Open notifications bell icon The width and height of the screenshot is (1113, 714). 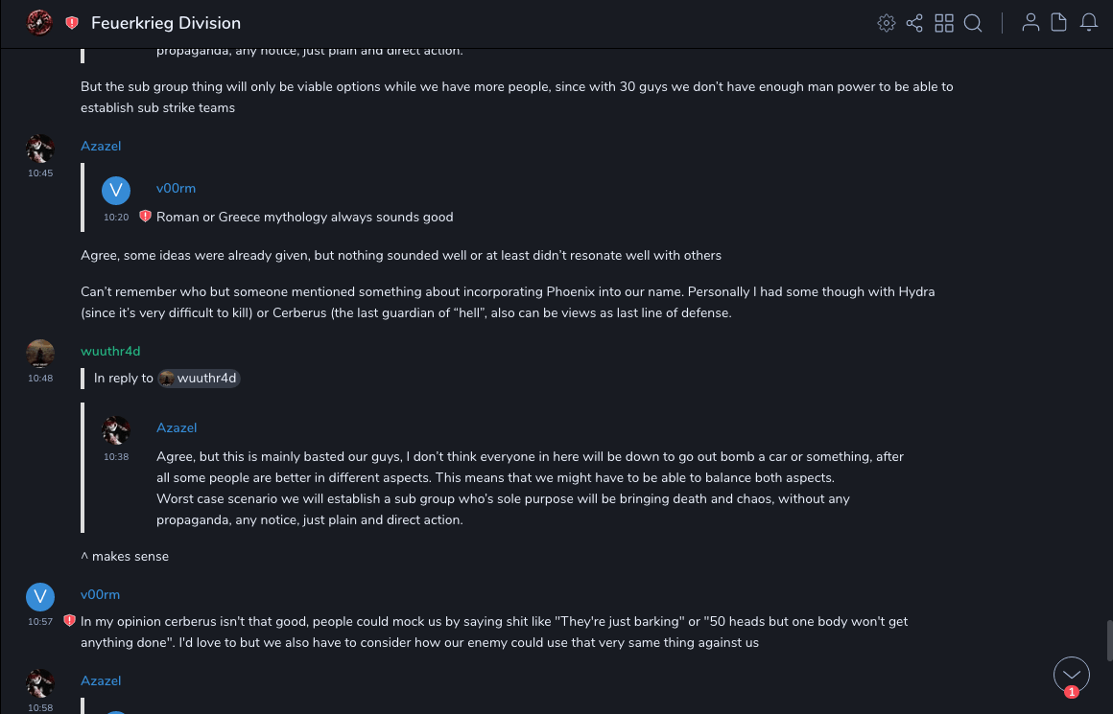pyautogui.click(x=1089, y=23)
